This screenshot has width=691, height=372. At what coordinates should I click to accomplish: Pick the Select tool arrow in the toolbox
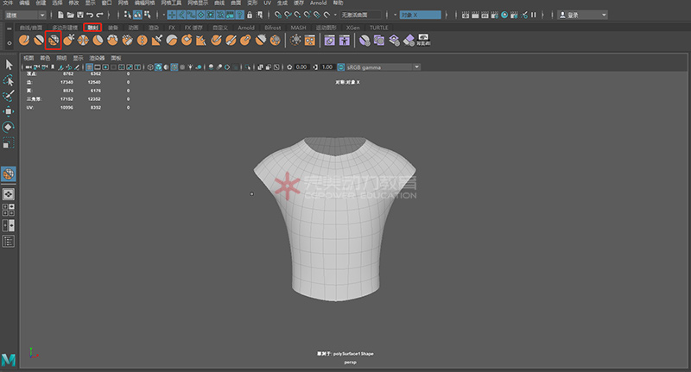9,66
